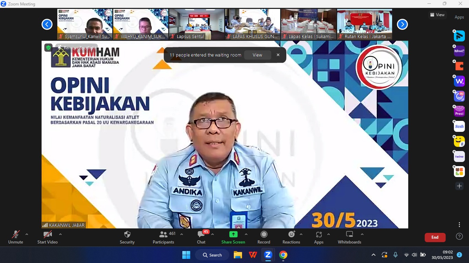Dismiss the waiting room notification
The width and height of the screenshot is (469, 263).
click(x=278, y=55)
